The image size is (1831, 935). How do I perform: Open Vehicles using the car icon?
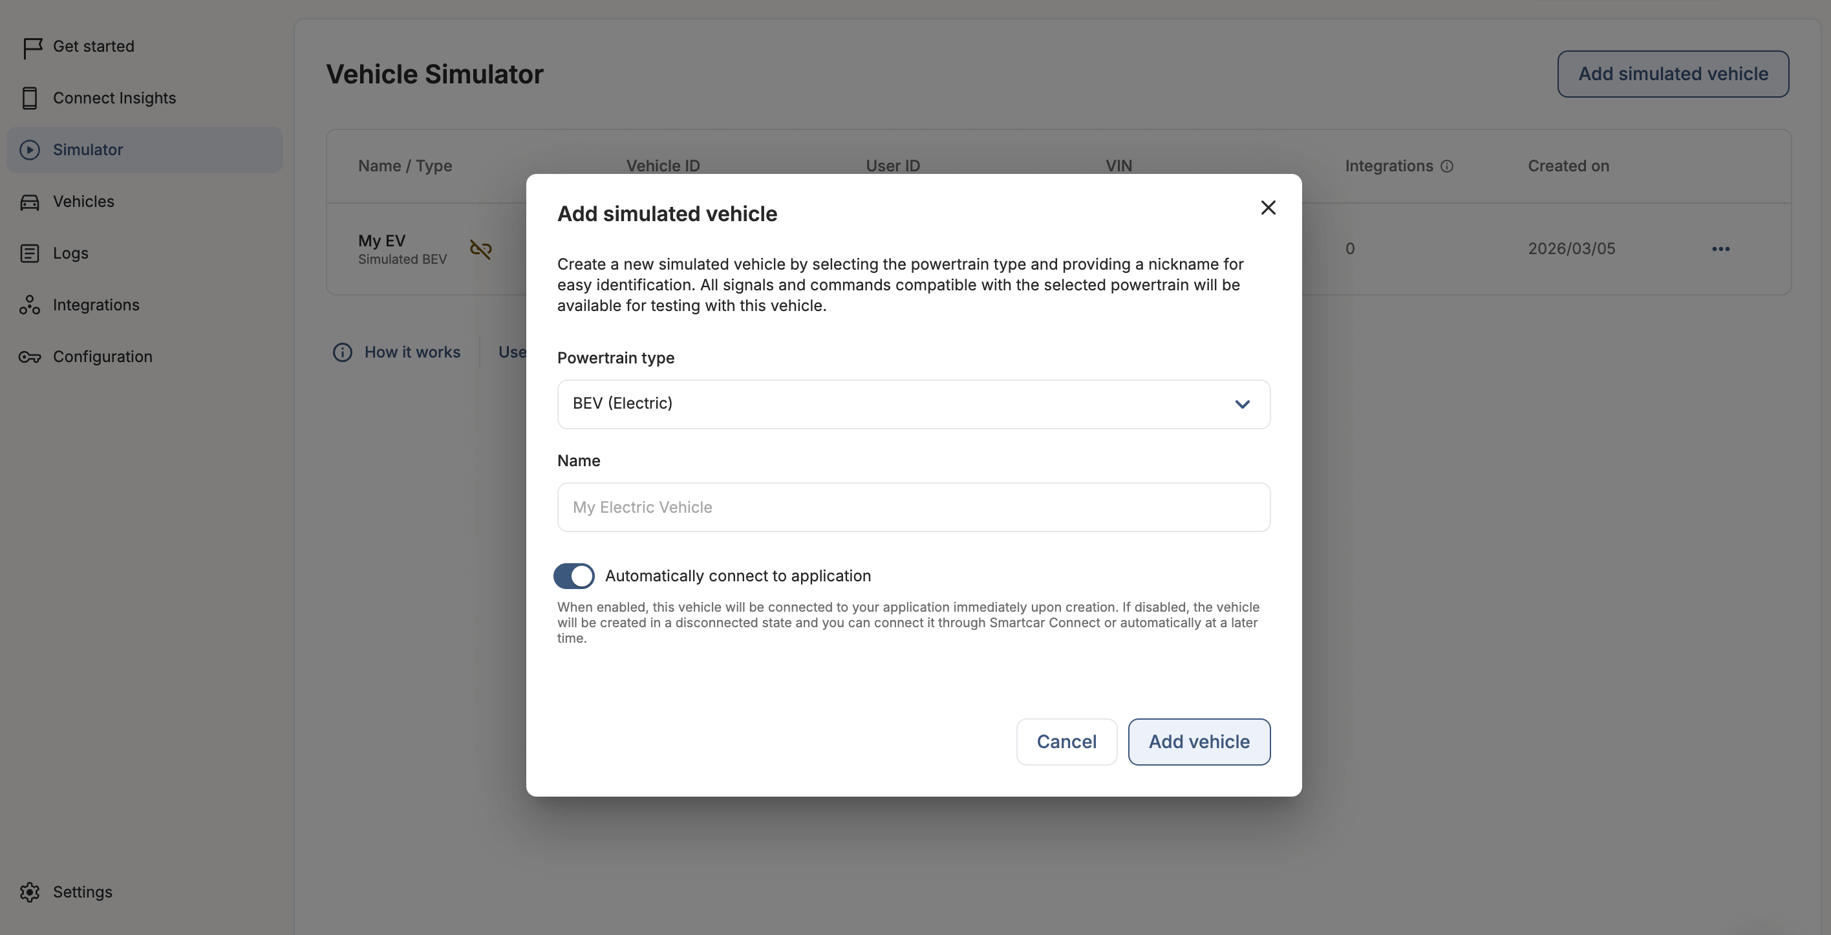29,201
